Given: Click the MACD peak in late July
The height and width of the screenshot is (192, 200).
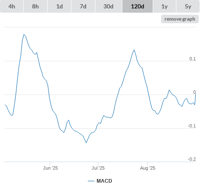Looking at the screenshot, I should (x=134, y=50).
